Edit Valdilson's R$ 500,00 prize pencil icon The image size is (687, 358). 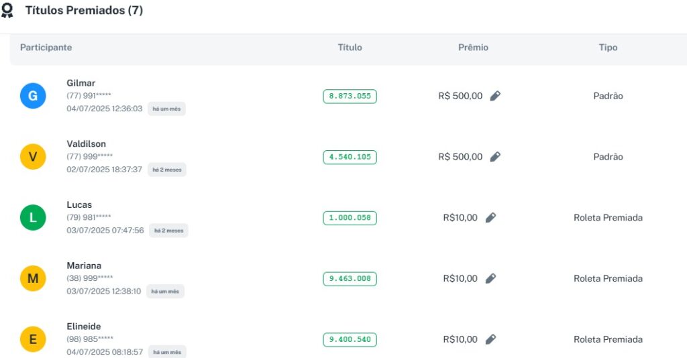495,157
